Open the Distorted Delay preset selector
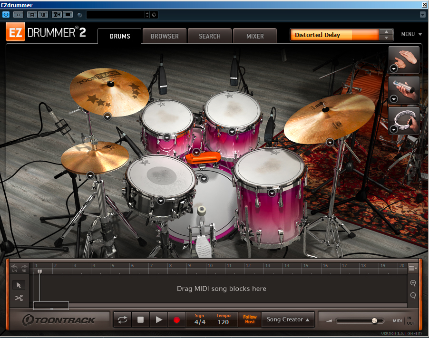Viewport: 429px width, 338px height. pyautogui.click(x=335, y=35)
